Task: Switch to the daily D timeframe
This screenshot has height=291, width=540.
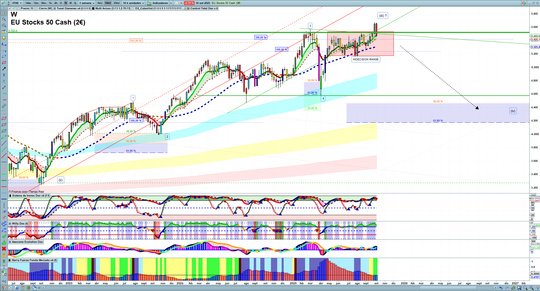Action: (x=61, y=3)
